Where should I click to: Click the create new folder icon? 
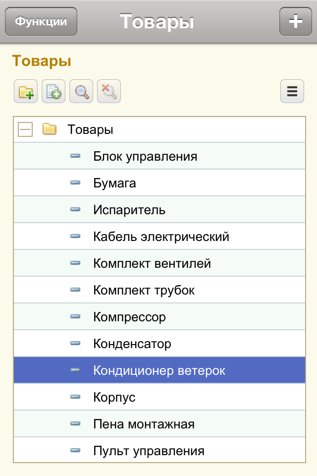[26, 91]
